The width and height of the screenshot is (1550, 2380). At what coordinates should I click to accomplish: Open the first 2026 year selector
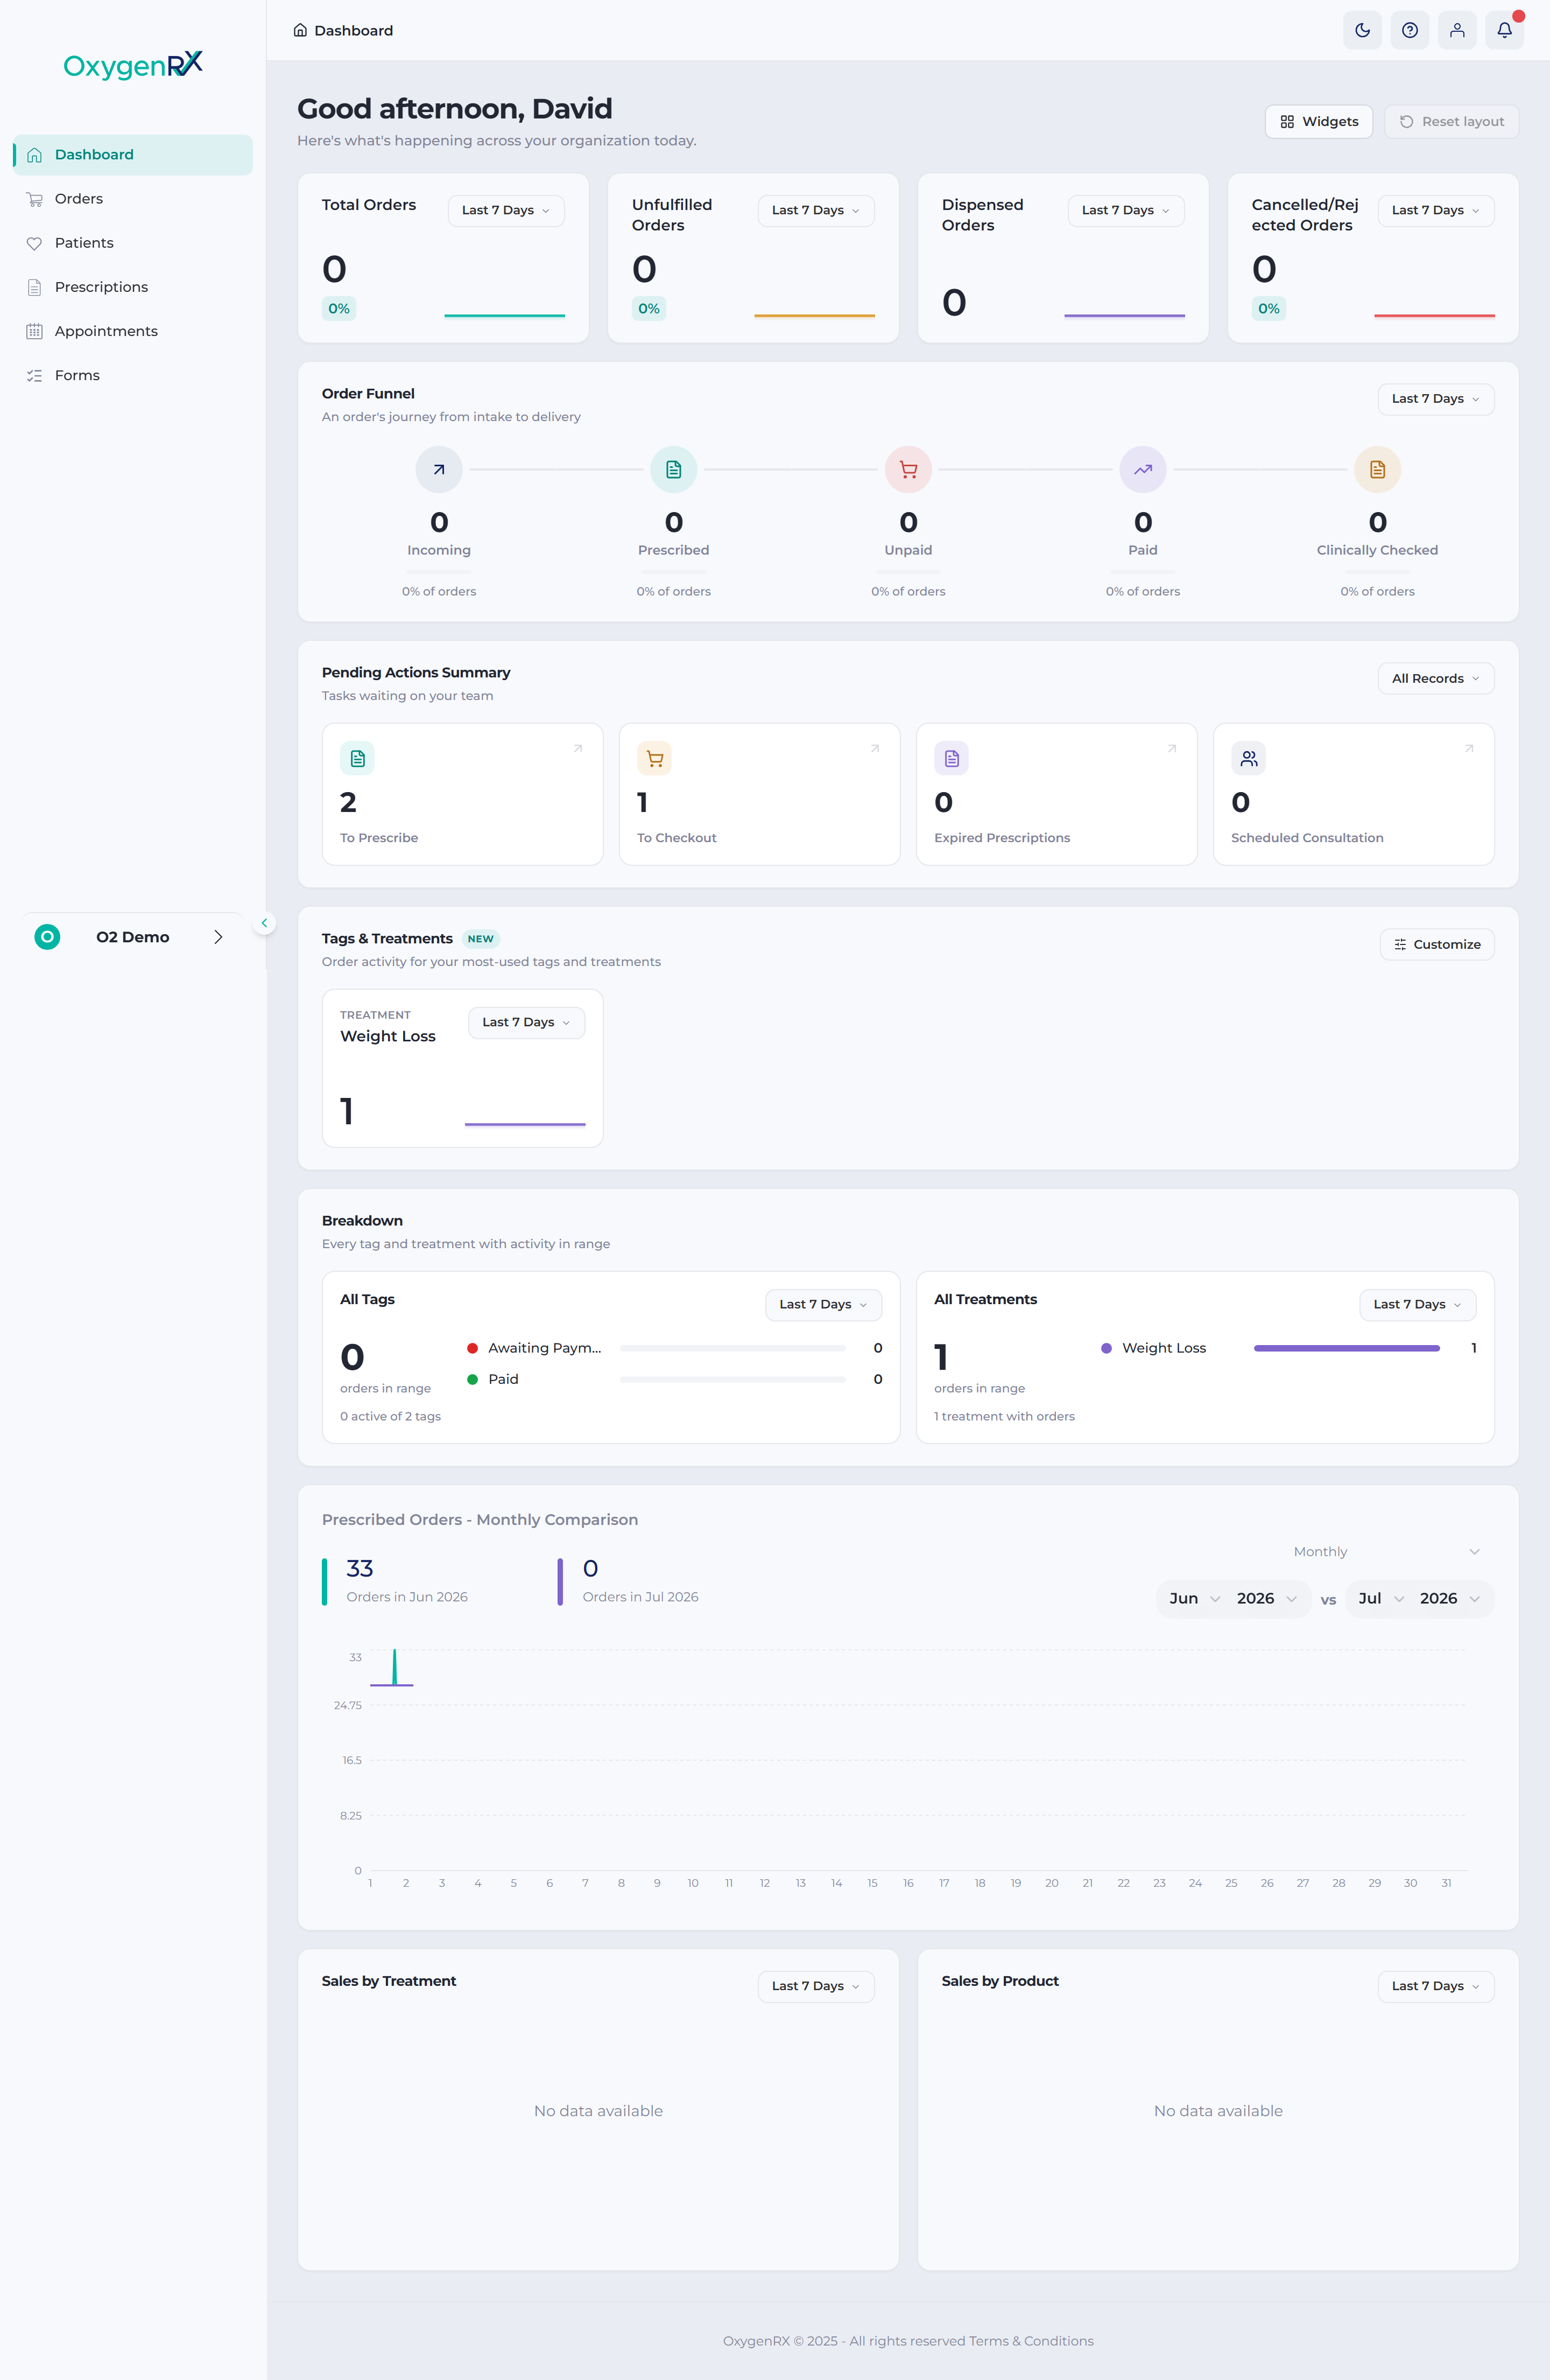[1266, 1598]
